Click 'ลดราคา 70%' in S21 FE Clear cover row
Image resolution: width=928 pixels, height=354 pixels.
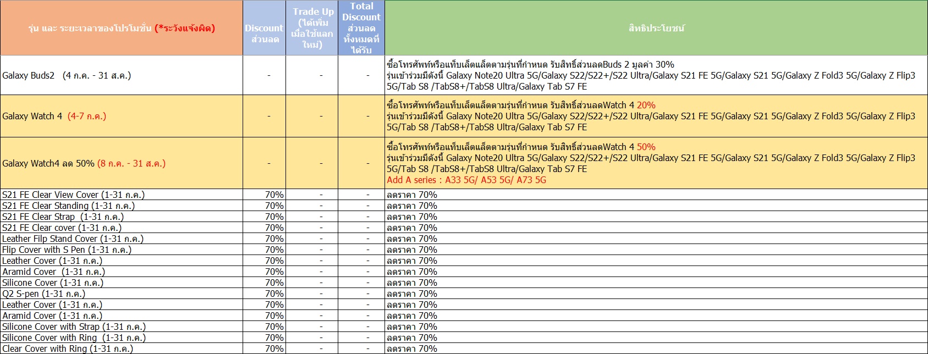click(x=656, y=228)
